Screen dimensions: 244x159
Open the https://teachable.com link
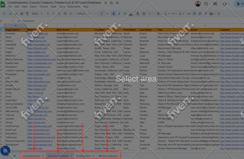(x=39, y=44)
